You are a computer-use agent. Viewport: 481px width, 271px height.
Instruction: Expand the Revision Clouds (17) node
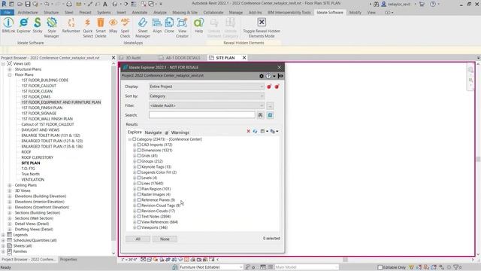click(135, 211)
